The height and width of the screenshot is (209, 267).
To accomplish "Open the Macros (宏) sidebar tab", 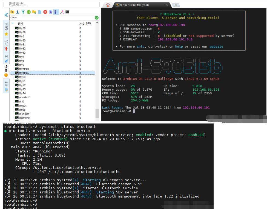I will point(6,59).
